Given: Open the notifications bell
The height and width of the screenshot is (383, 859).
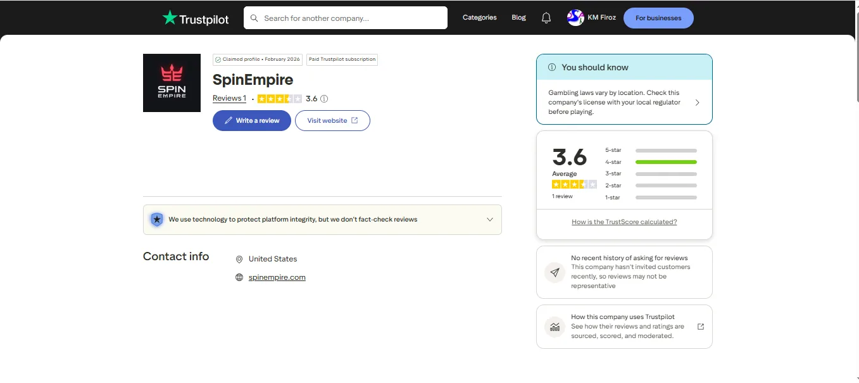Looking at the screenshot, I should click(546, 18).
